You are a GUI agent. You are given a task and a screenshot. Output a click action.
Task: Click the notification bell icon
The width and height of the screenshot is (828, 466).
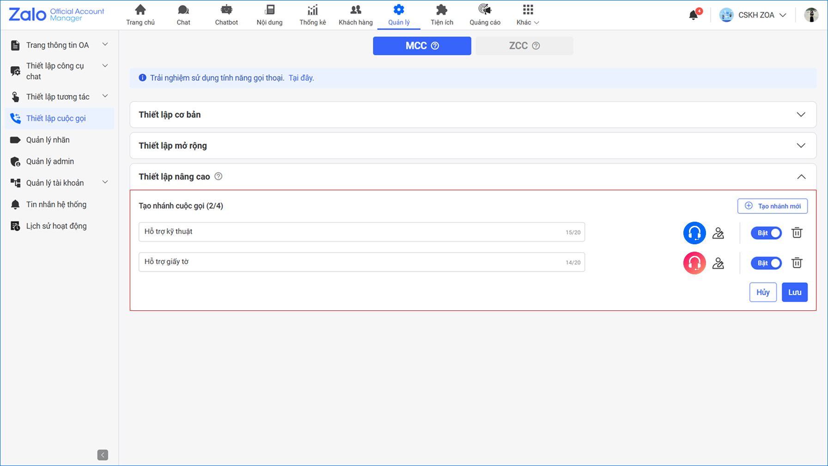tap(693, 15)
